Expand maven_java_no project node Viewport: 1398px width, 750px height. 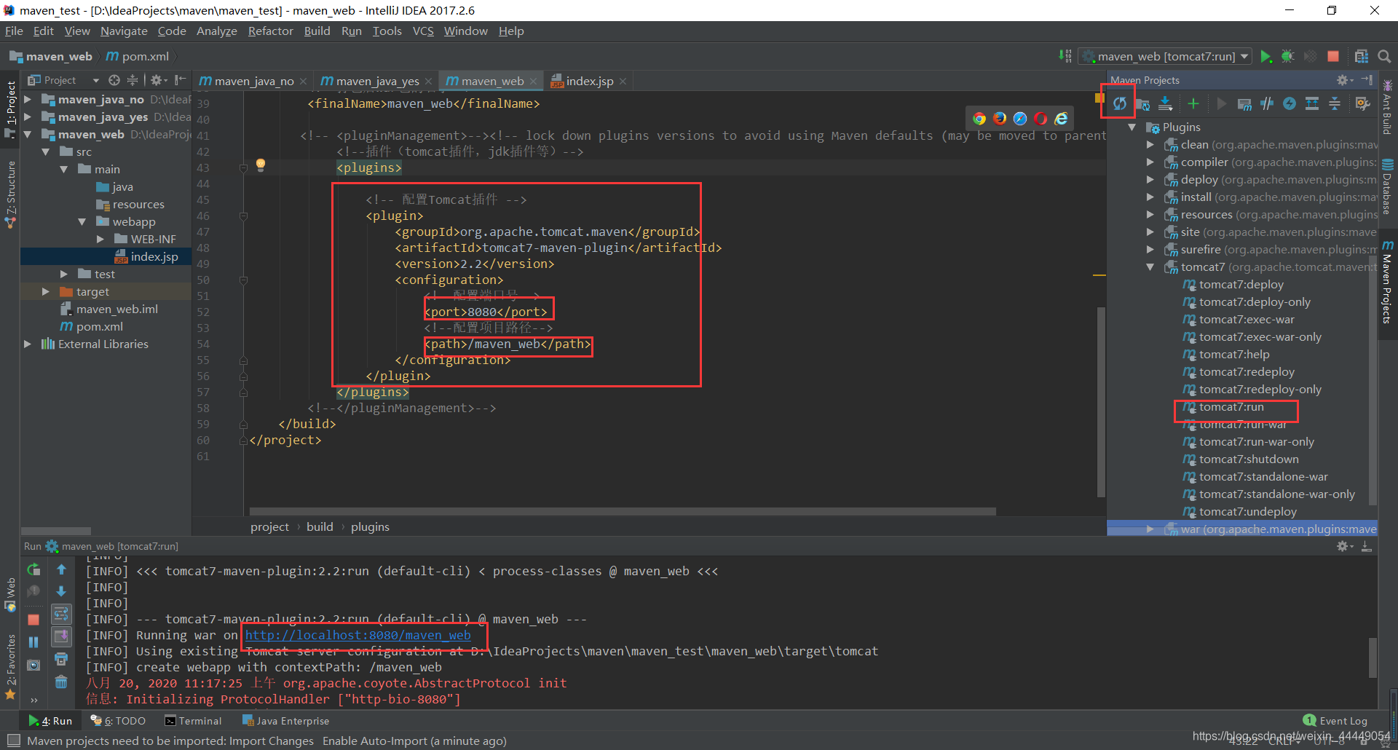(28, 99)
